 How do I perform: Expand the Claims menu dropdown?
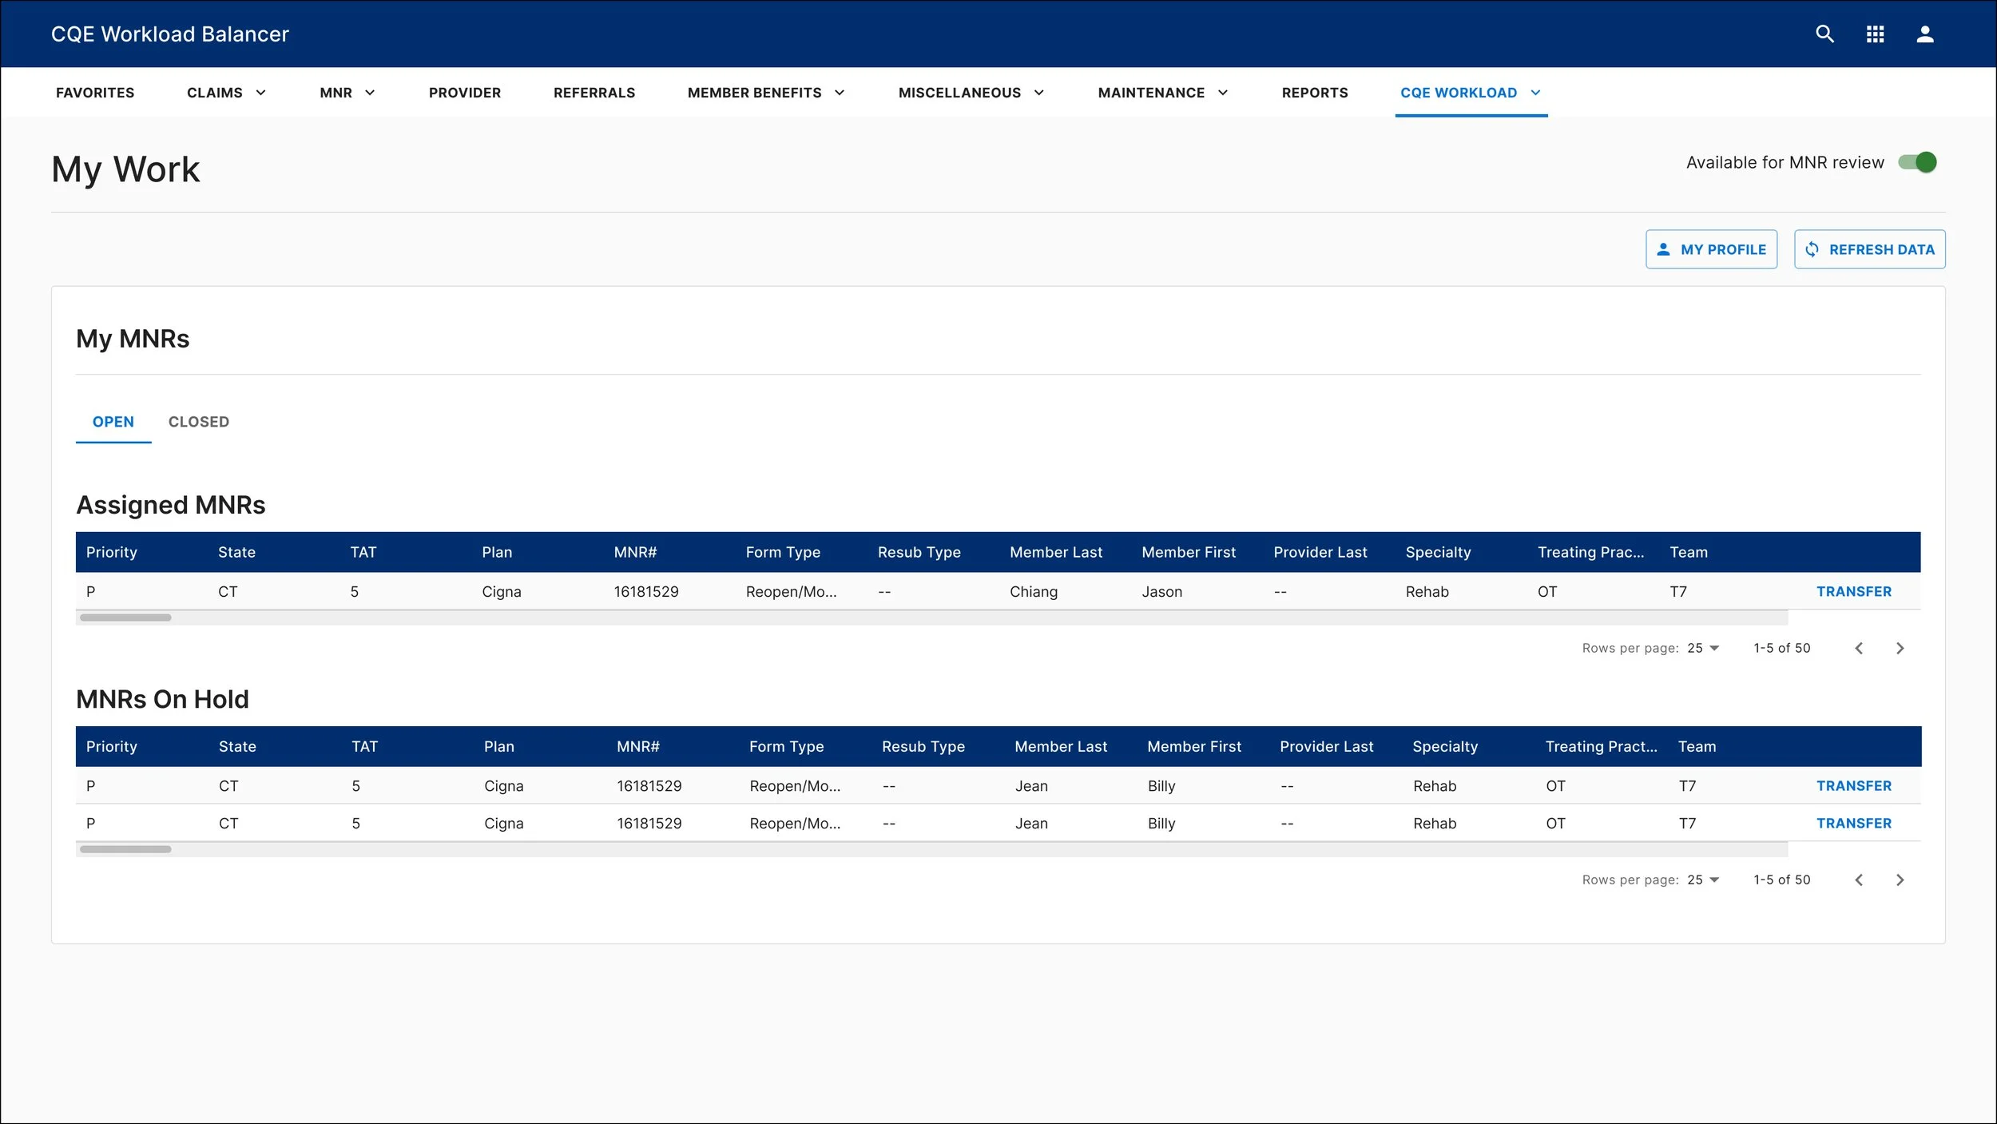(x=226, y=93)
